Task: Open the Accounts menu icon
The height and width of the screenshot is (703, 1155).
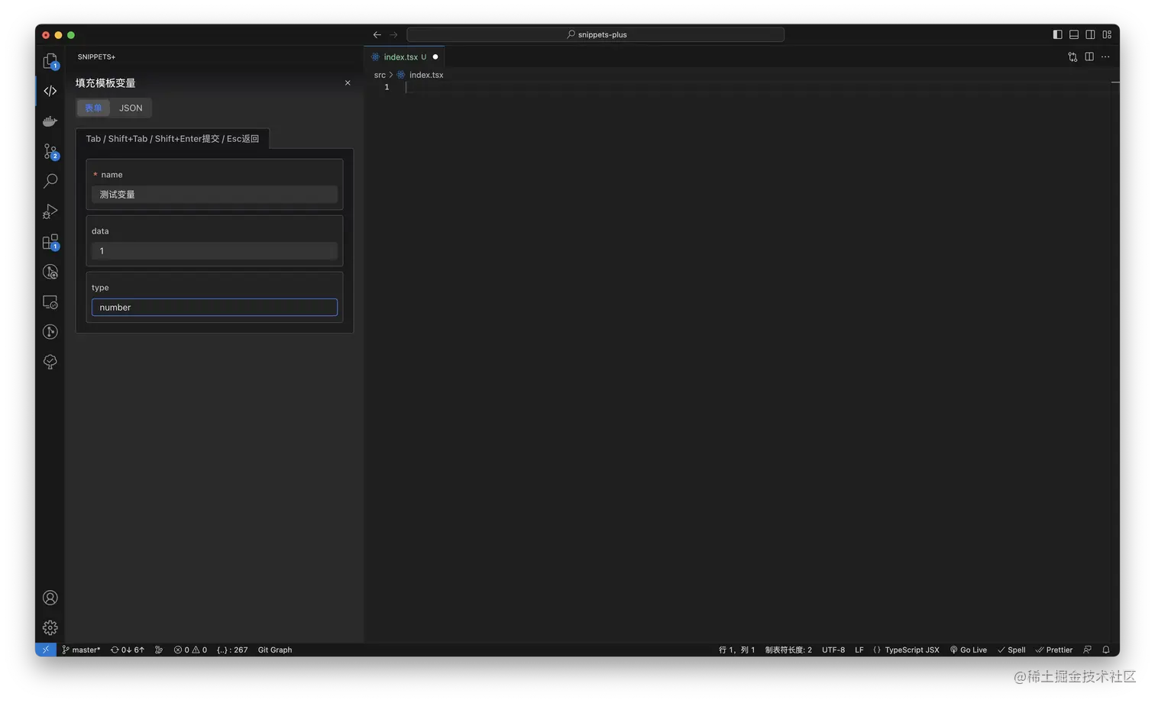Action: pos(50,598)
